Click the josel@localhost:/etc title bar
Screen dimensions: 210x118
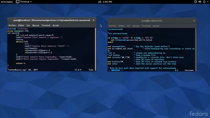coord(152,21)
